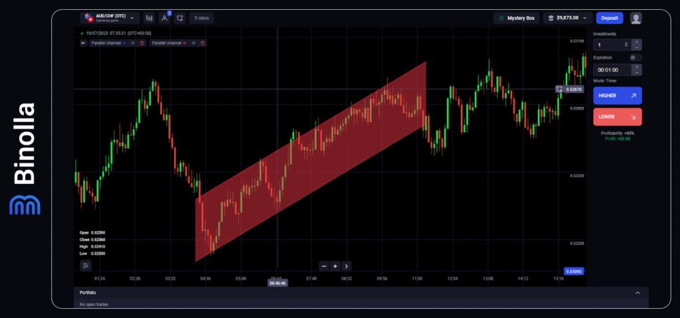Hide the second Parallel channel via eye icon

coord(193,43)
